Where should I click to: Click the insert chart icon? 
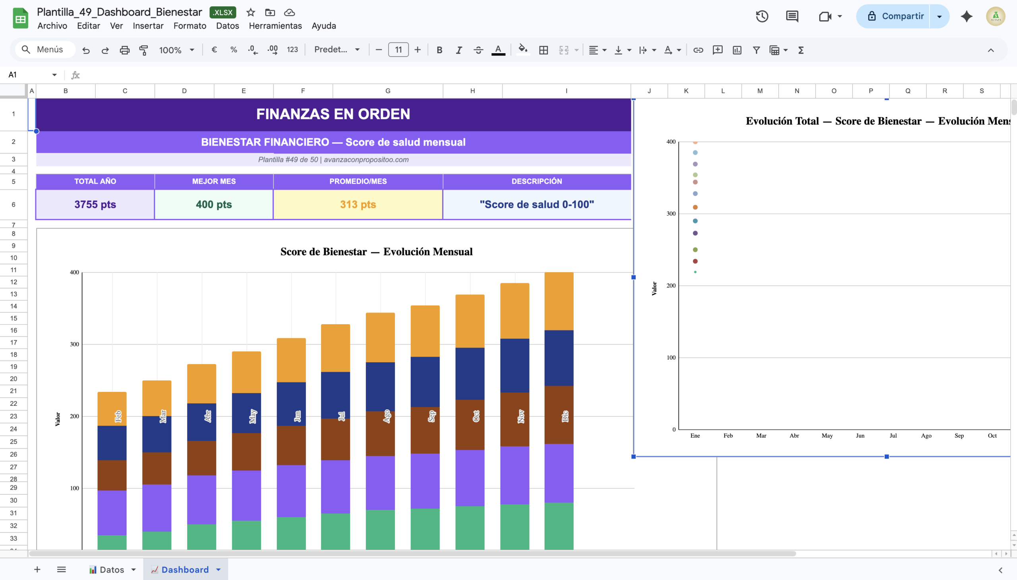pyautogui.click(x=737, y=50)
